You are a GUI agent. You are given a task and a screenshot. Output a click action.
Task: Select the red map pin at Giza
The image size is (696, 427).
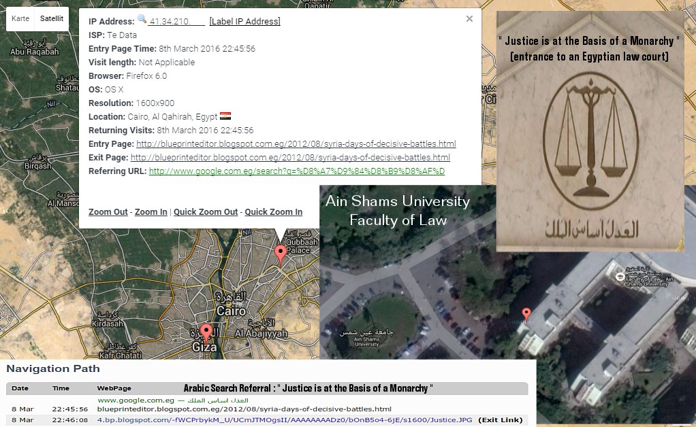tap(206, 334)
